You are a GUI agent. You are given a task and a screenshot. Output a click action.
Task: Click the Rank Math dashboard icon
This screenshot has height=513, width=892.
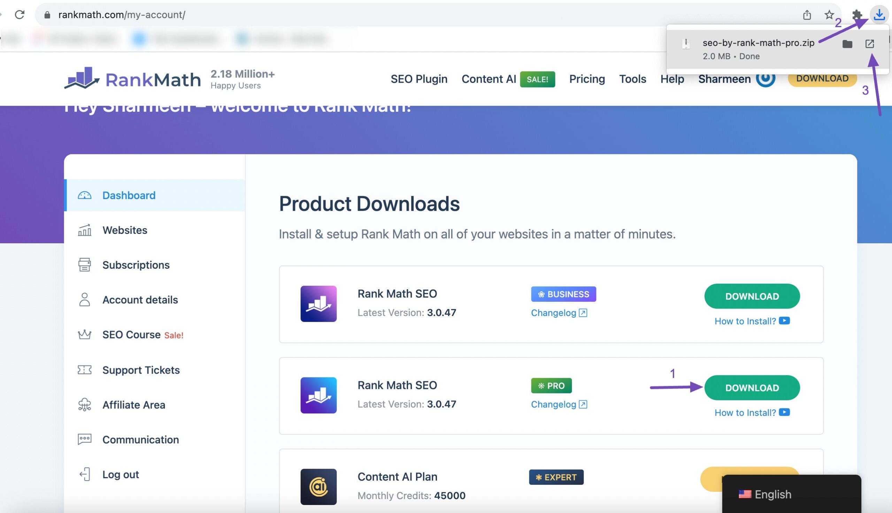coord(85,195)
